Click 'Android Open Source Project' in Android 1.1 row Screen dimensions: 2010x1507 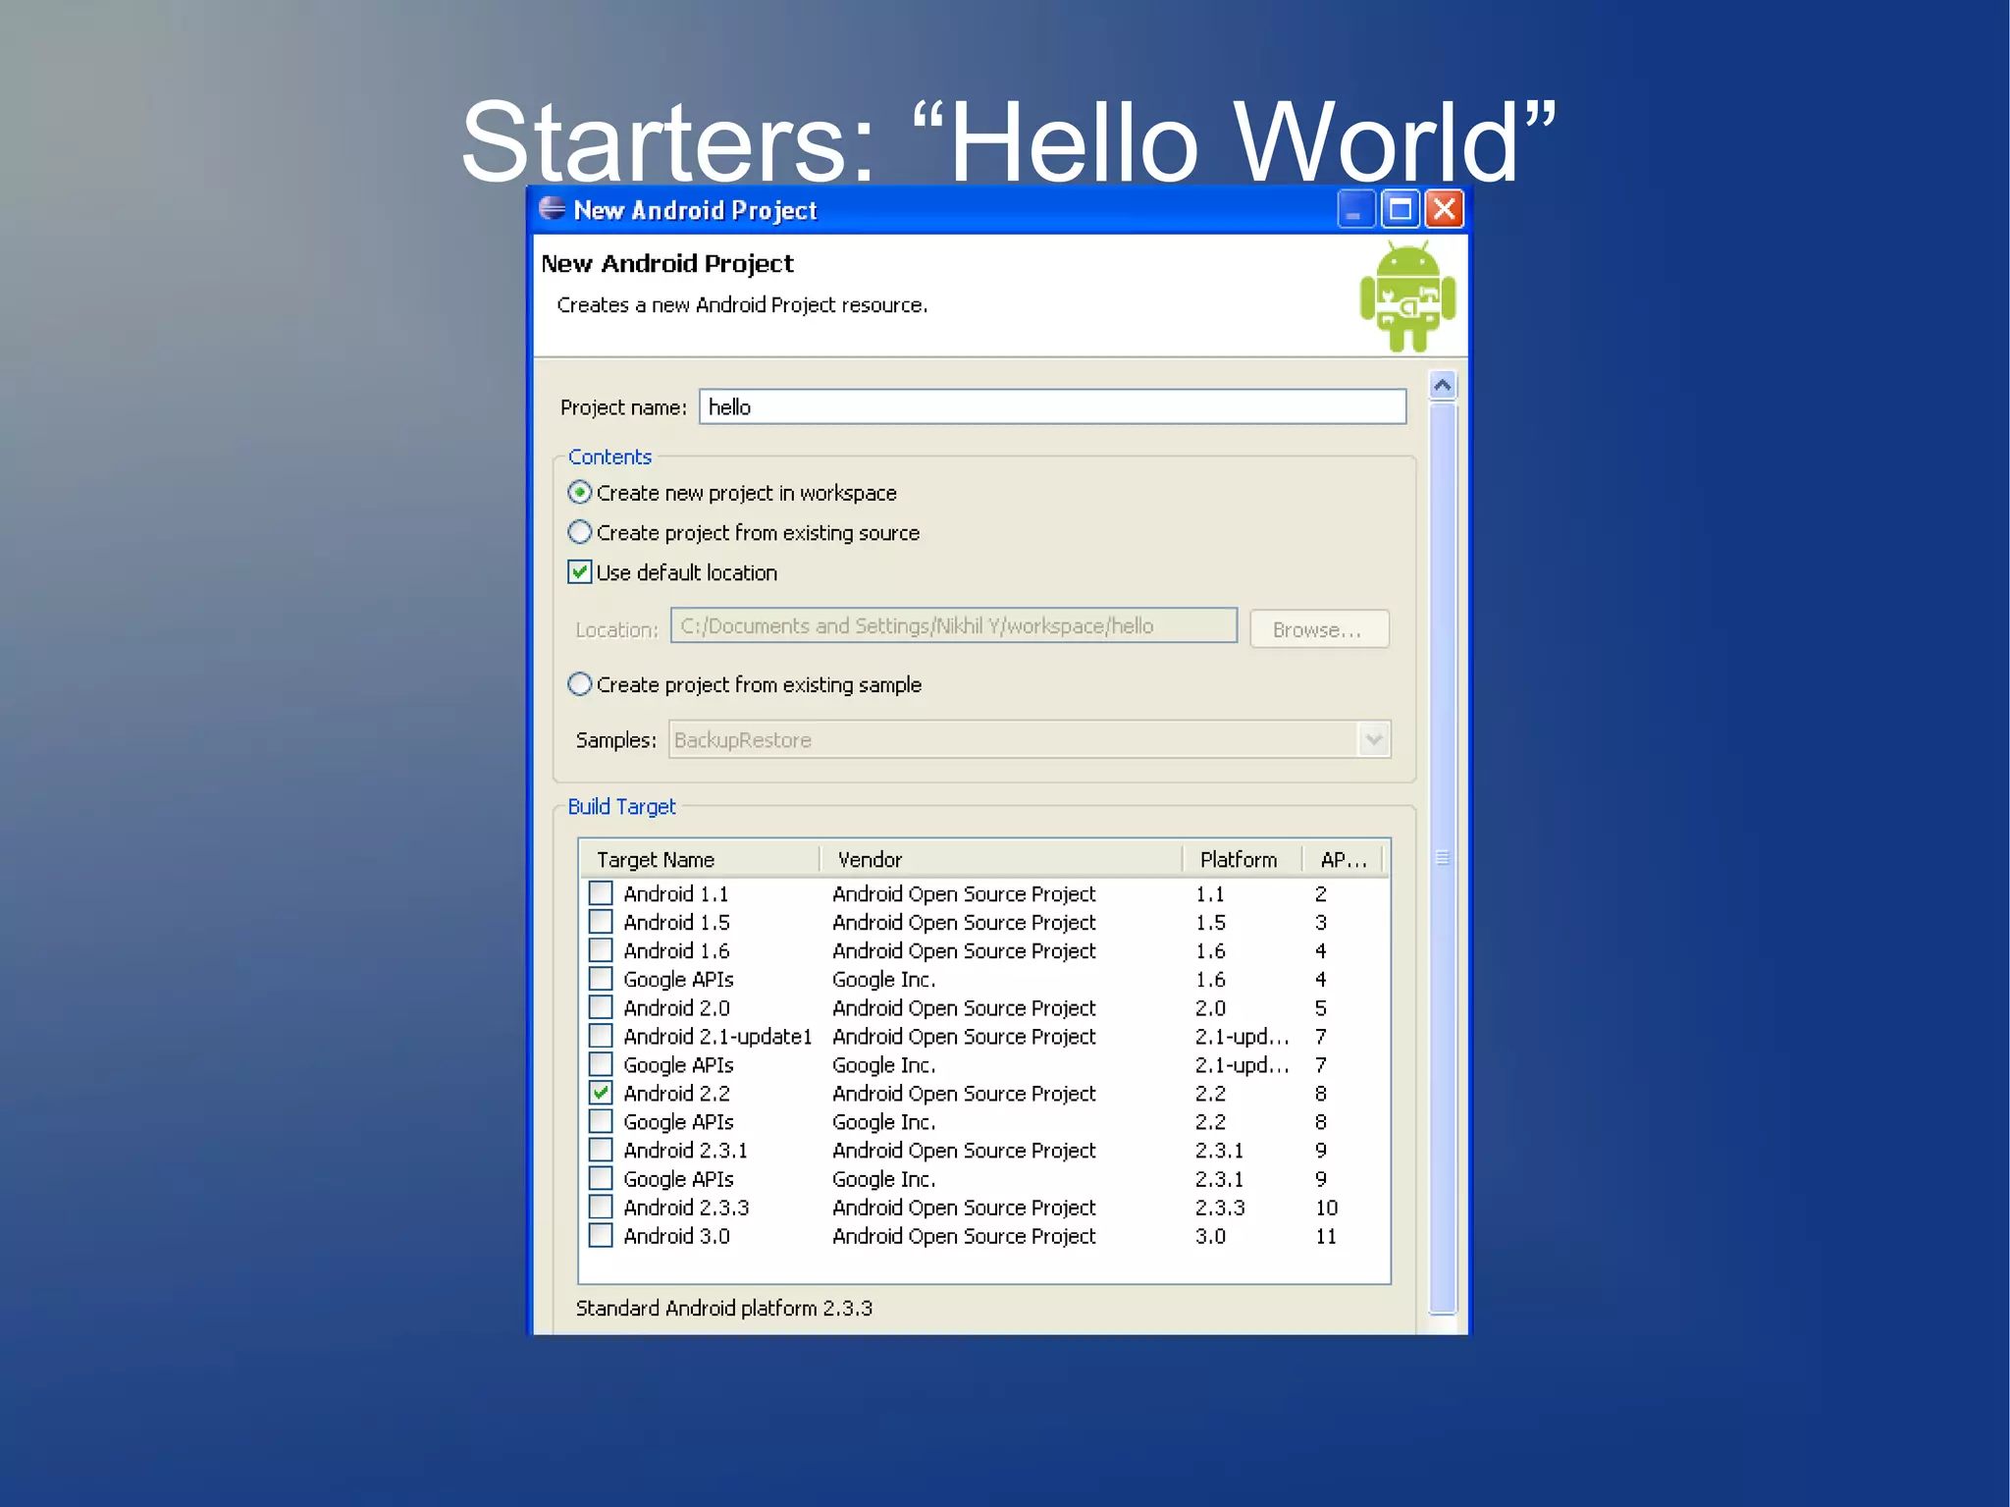pyautogui.click(x=964, y=894)
